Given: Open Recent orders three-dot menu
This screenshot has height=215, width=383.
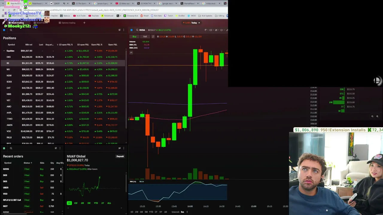Looking at the screenshot, I should tap(60, 148).
